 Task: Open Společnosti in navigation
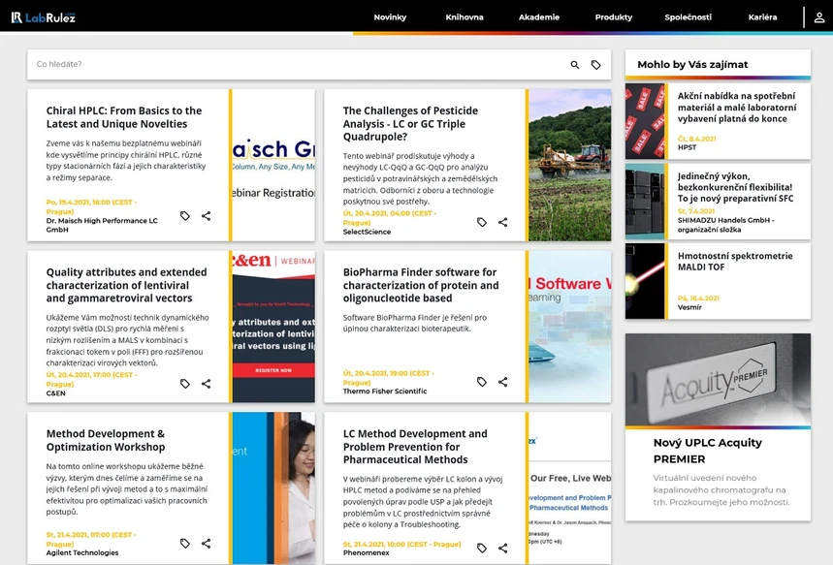pos(688,17)
